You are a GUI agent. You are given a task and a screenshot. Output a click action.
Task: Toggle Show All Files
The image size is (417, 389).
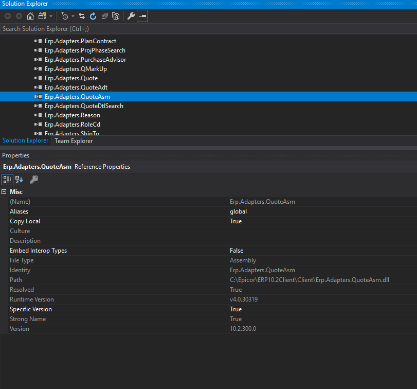pos(116,16)
